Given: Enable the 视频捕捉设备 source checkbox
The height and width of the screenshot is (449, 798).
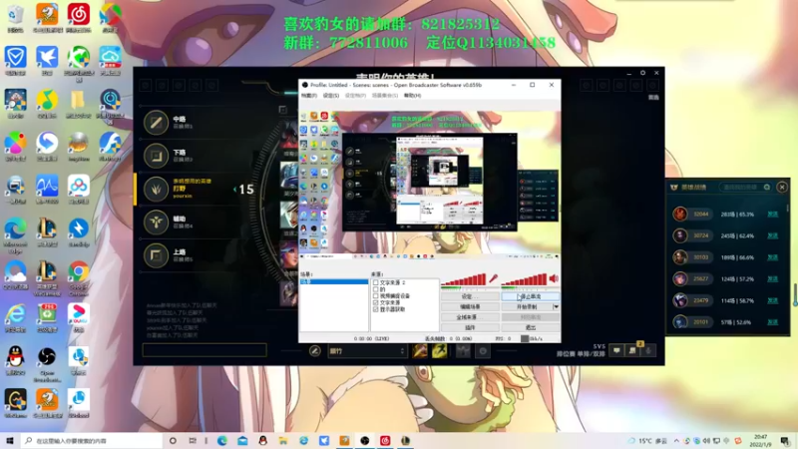Looking at the screenshot, I should 376,295.
